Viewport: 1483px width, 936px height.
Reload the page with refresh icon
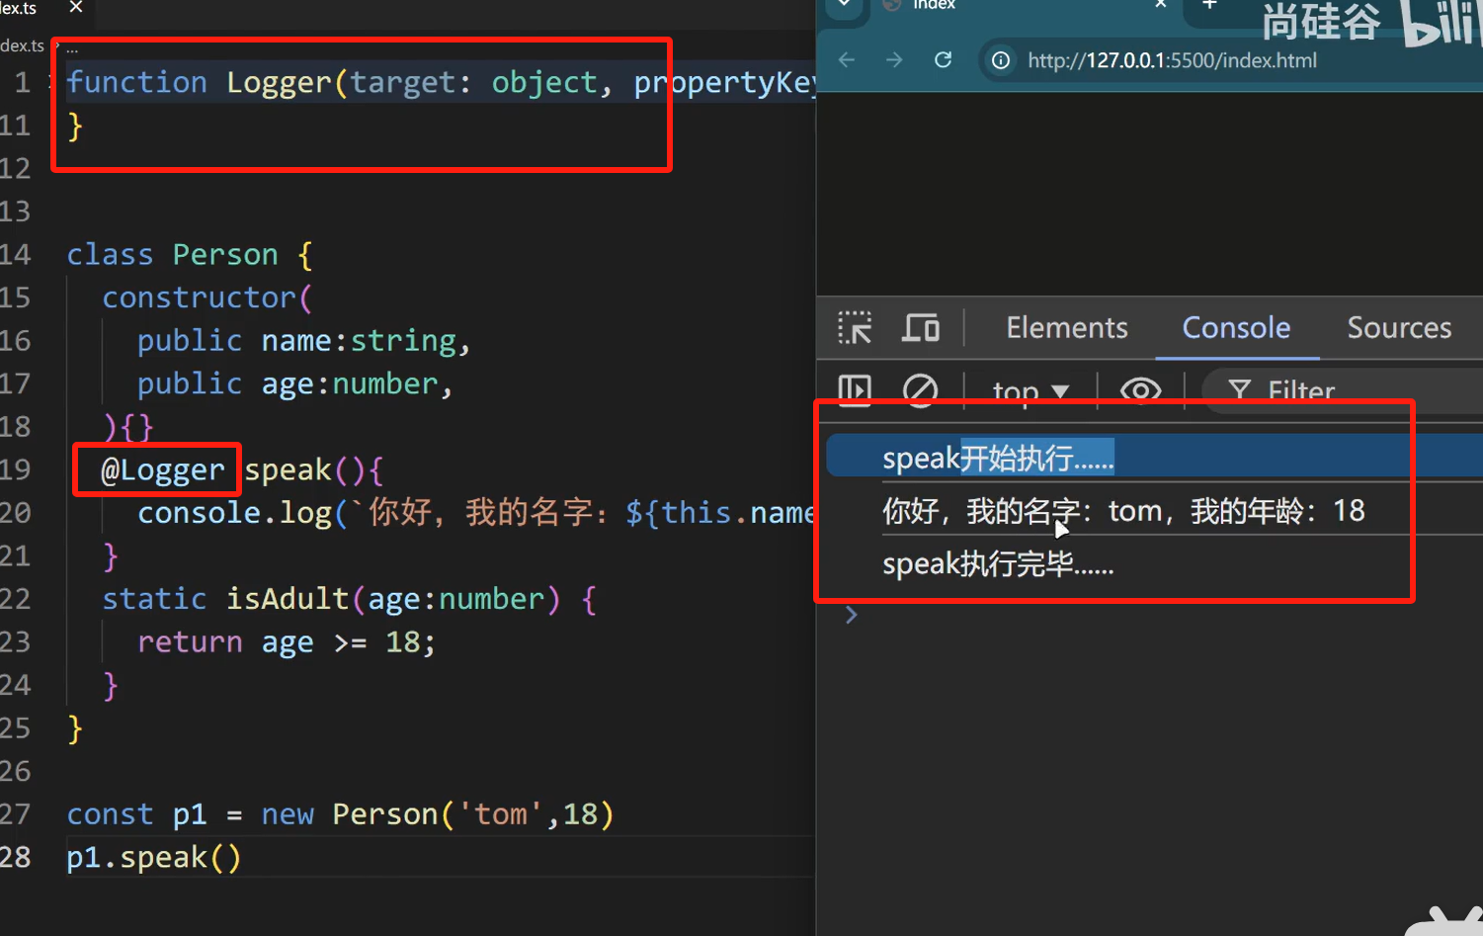pyautogui.click(x=944, y=60)
